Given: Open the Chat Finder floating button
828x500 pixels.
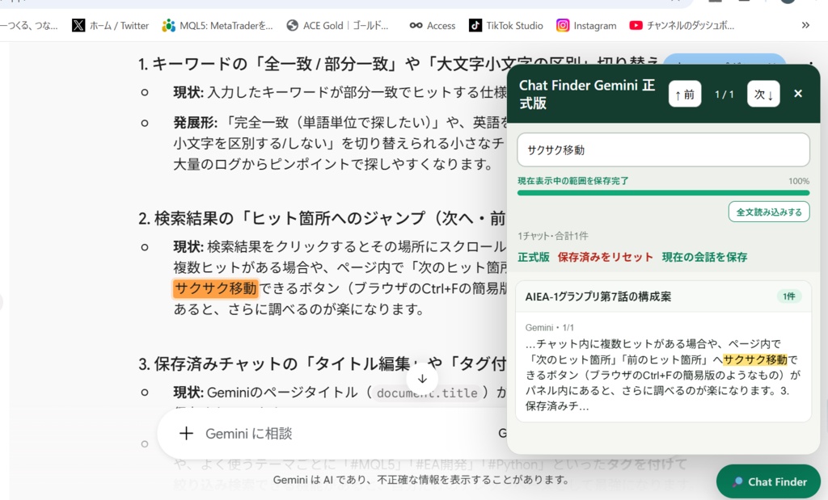Looking at the screenshot, I should coord(768,481).
